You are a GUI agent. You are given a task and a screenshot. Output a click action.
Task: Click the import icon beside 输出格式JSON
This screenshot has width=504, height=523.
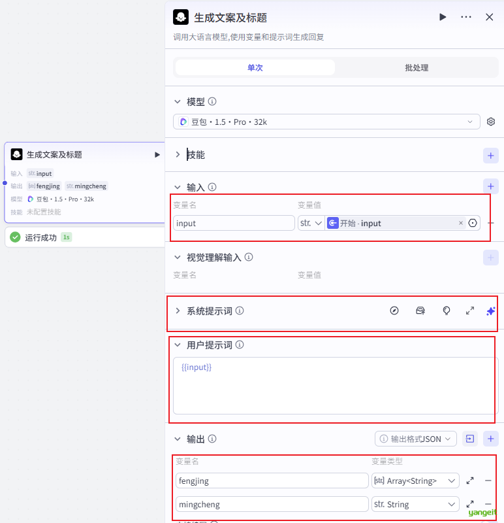(469, 439)
